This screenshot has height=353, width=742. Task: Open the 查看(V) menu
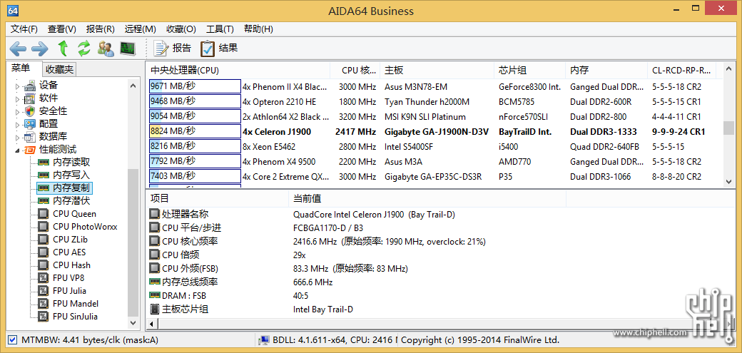click(x=62, y=29)
